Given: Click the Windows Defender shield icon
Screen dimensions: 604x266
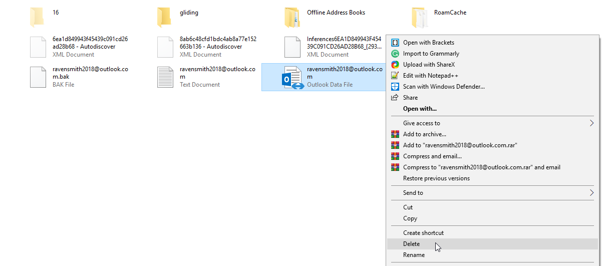Looking at the screenshot, I should pyautogui.click(x=395, y=87).
